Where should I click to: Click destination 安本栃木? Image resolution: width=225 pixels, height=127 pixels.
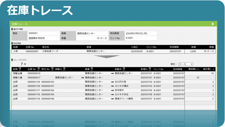(120, 90)
